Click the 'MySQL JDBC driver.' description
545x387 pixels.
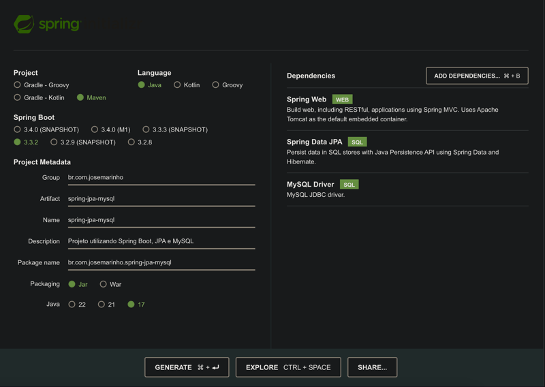click(x=315, y=195)
